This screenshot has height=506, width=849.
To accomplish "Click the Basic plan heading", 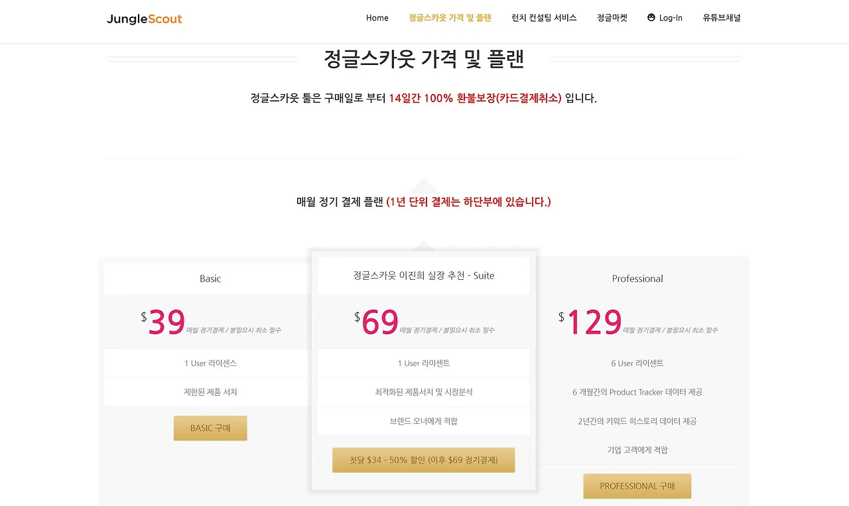I will coord(210,279).
